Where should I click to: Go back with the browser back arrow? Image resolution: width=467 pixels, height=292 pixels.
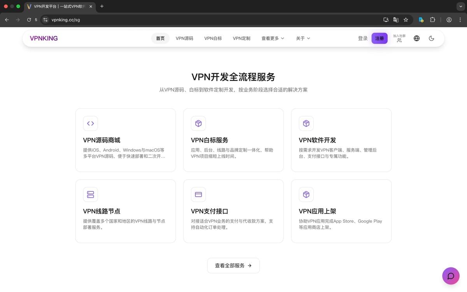pos(7,19)
